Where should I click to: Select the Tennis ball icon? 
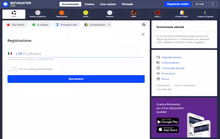click(85, 13)
